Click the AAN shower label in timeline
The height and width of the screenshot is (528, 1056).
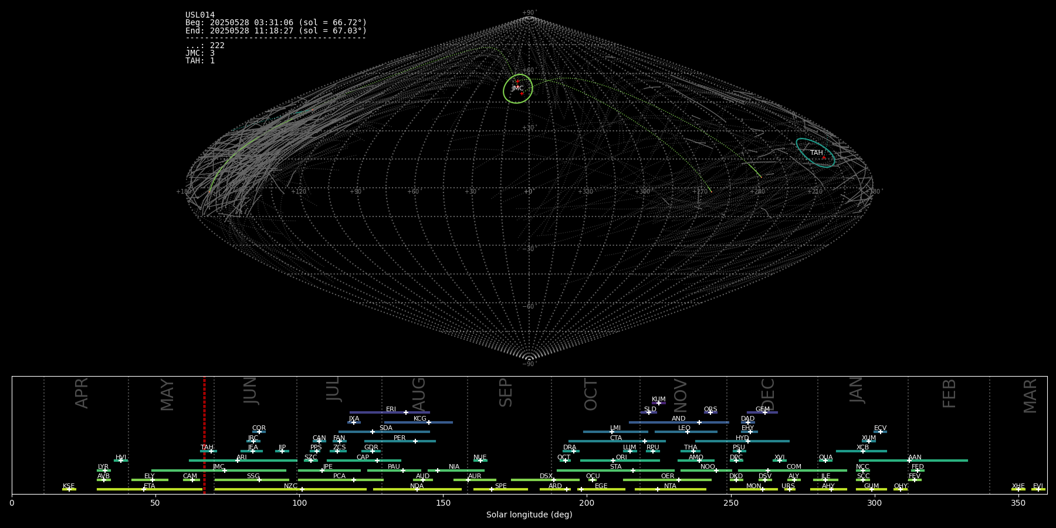click(x=915, y=458)
